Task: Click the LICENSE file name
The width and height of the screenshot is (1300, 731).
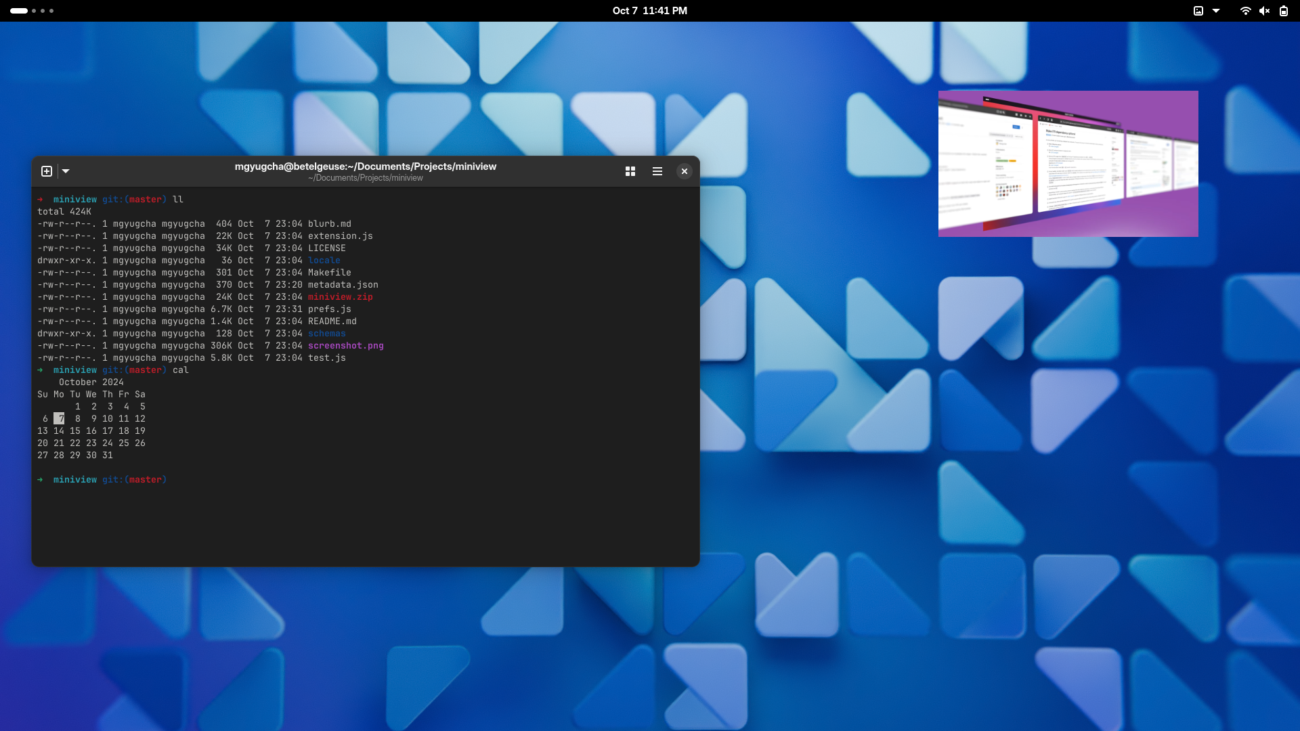Action: tap(327, 248)
